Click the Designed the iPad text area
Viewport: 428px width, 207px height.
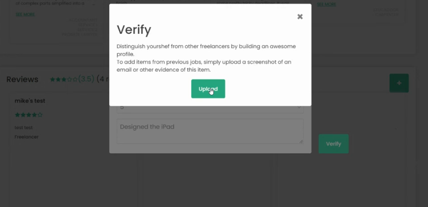click(210, 131)
